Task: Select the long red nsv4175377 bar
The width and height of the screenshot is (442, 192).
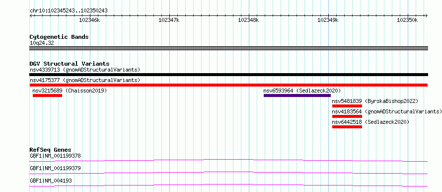Action: pyautogui.click(x=228, y=85)
